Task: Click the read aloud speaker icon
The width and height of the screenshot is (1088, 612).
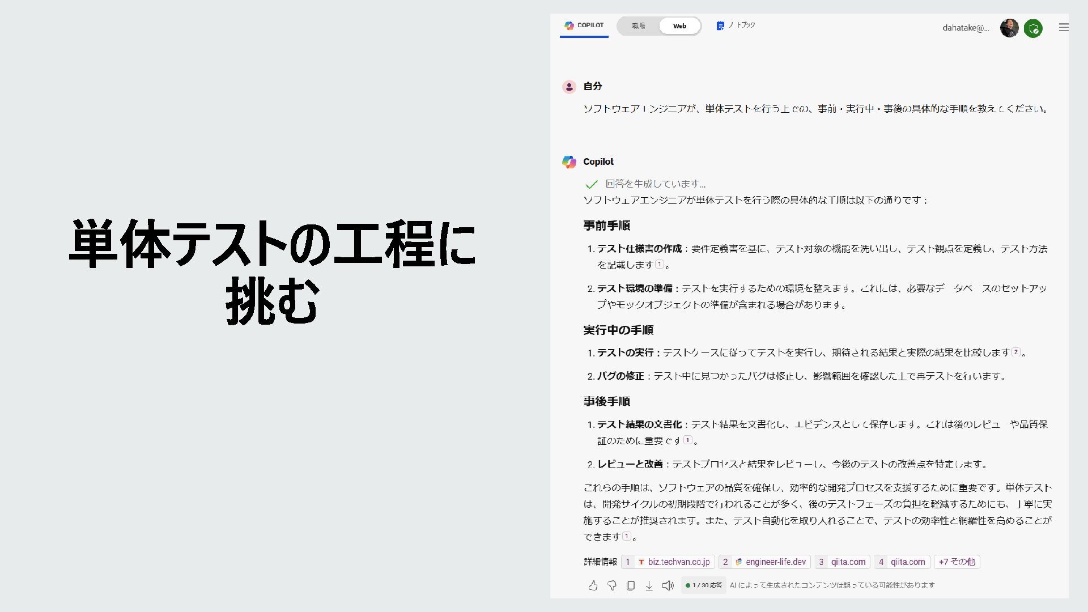Action: click(668, 585)
